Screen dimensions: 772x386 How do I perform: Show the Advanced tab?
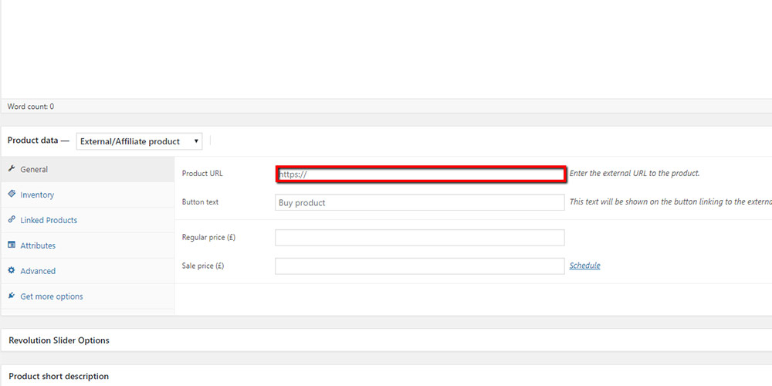click(88, 271)
